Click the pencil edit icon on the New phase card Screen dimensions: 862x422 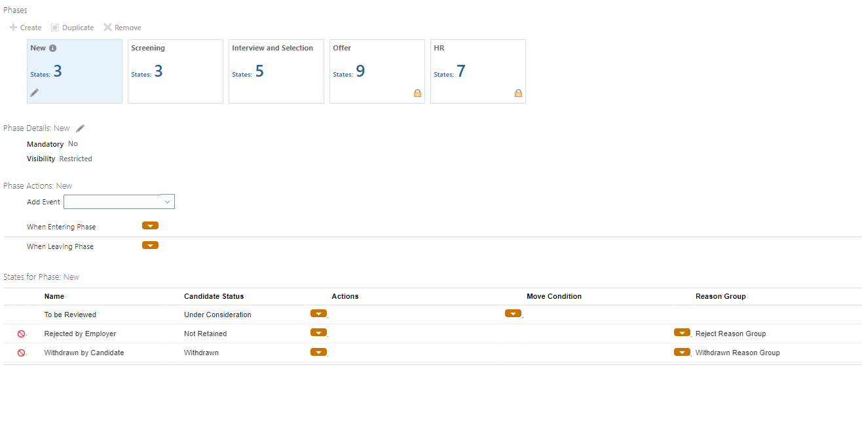(x=33, y=93)
